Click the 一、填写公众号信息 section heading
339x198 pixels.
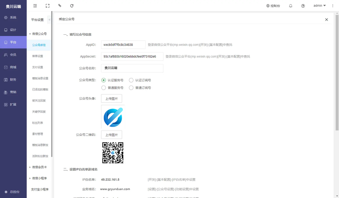(77, 35)
